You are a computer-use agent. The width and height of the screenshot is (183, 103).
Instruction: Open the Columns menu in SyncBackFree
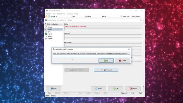[70, 14]
